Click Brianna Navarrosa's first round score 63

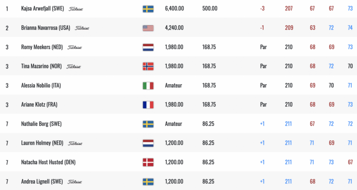tap(312, 28)
